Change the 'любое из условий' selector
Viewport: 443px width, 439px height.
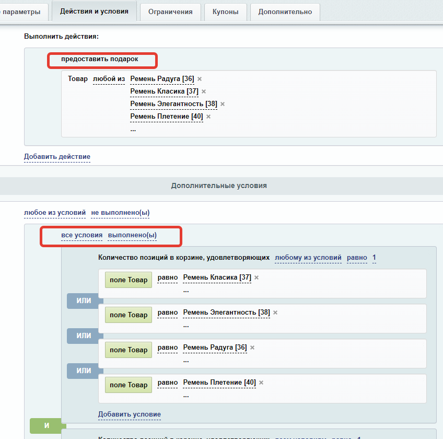(54, 213)
